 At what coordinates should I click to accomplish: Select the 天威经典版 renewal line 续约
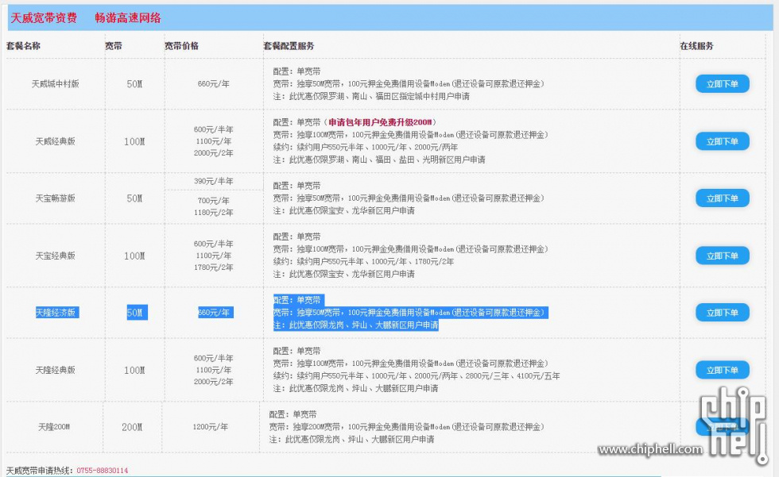pyautogui.click(x=366, y=148)
